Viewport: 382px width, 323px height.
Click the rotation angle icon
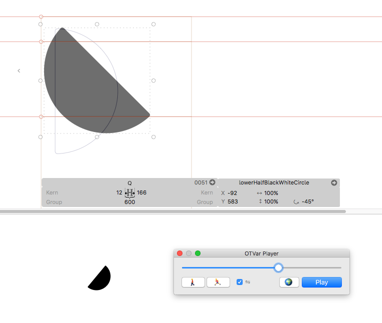(x=296, y=202)
